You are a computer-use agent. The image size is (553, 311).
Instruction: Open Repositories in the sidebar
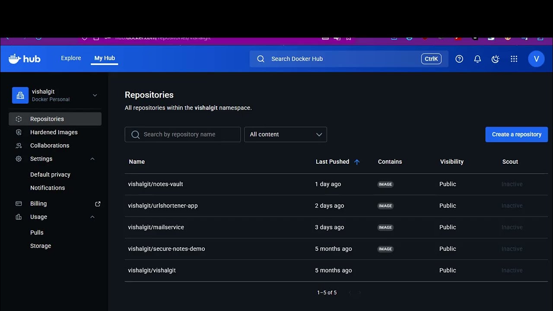point(55,119)
